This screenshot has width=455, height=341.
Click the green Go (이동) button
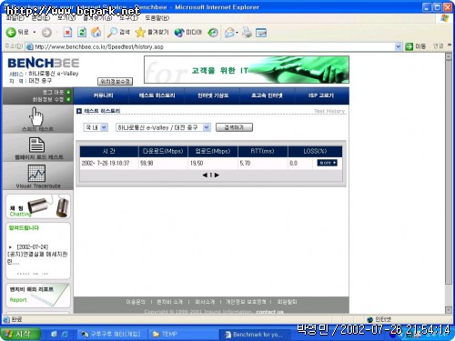point(416,46)
